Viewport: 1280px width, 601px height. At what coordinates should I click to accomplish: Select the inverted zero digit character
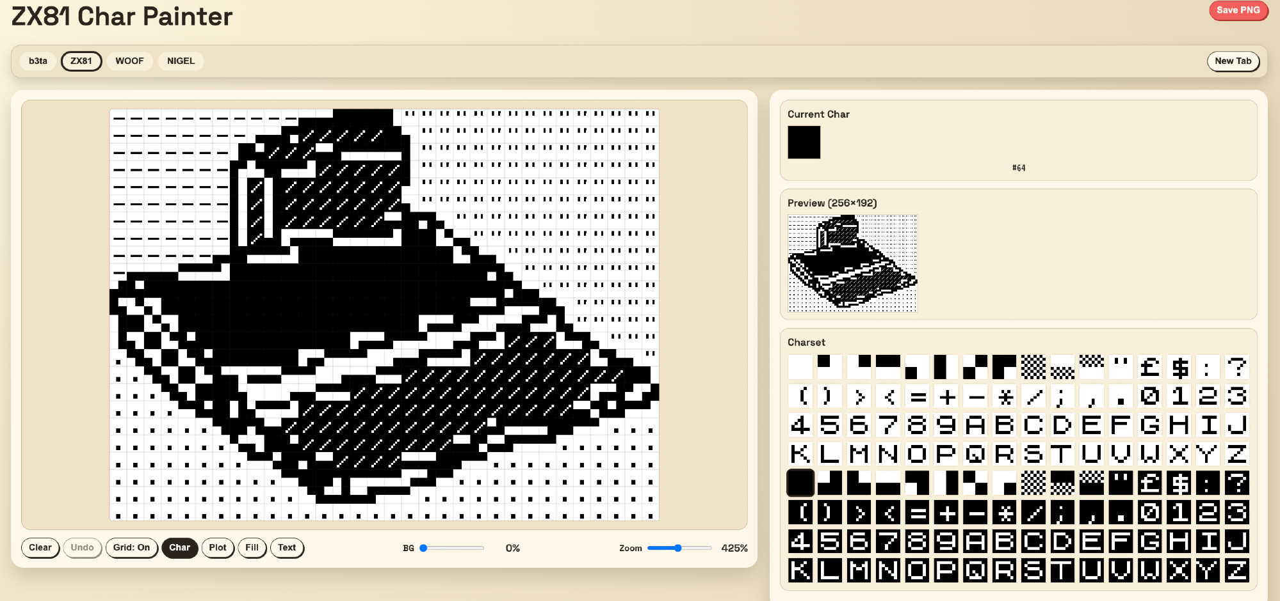pyautogui.click(x=1150, y=513)
